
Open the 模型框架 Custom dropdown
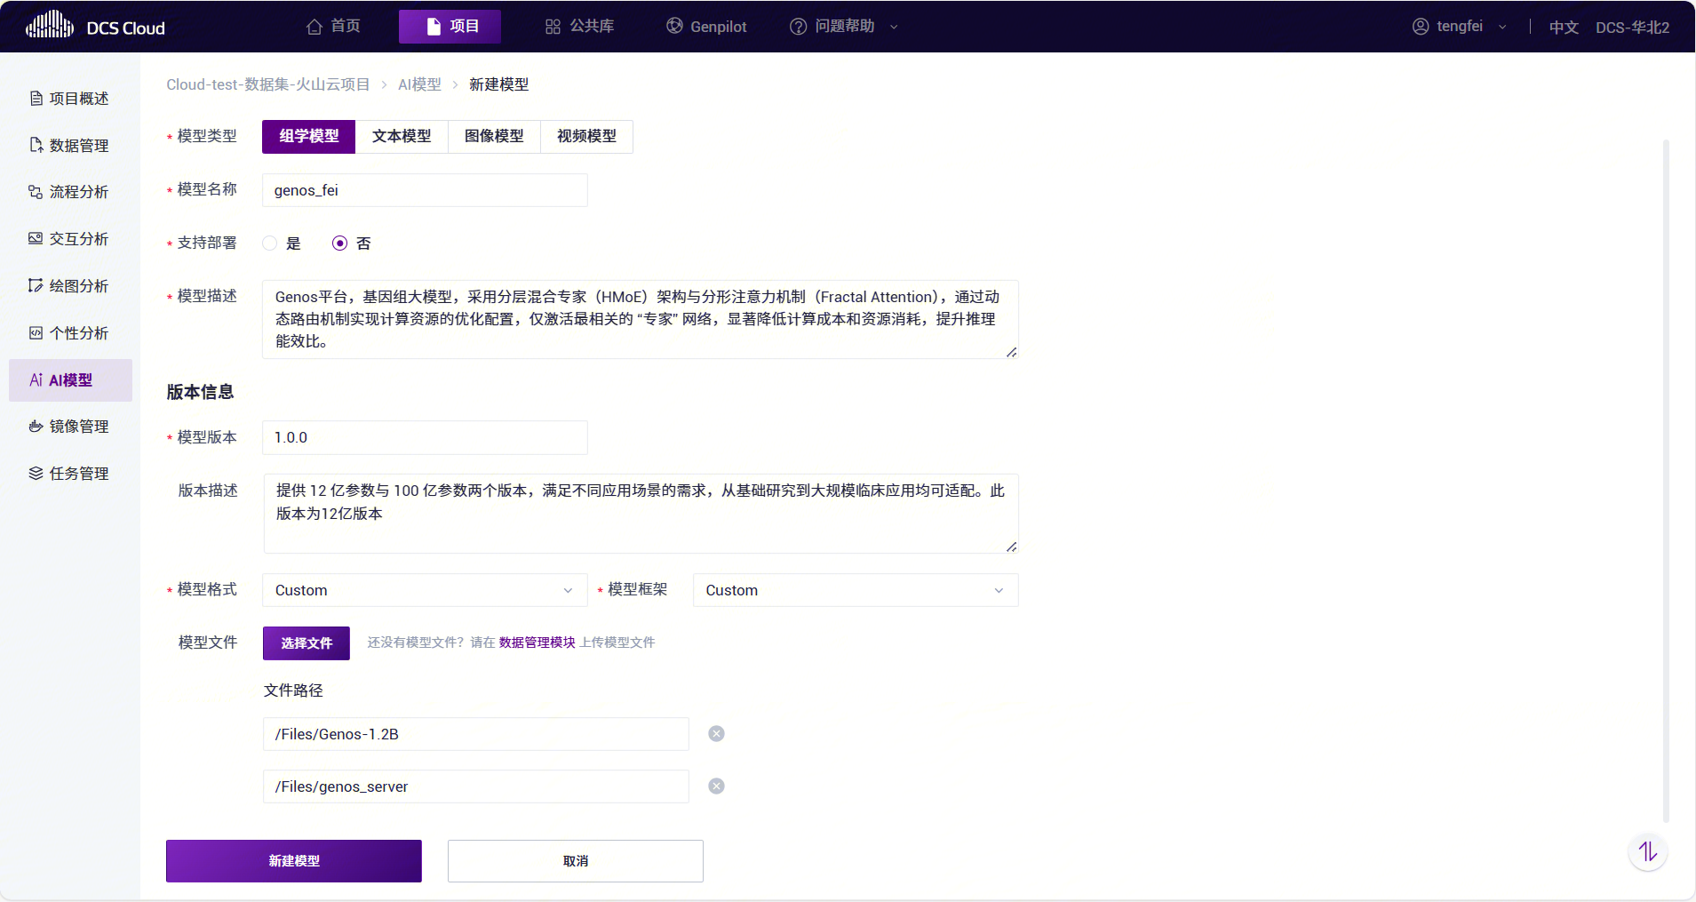pyautogui.click(x=855, y=590)
